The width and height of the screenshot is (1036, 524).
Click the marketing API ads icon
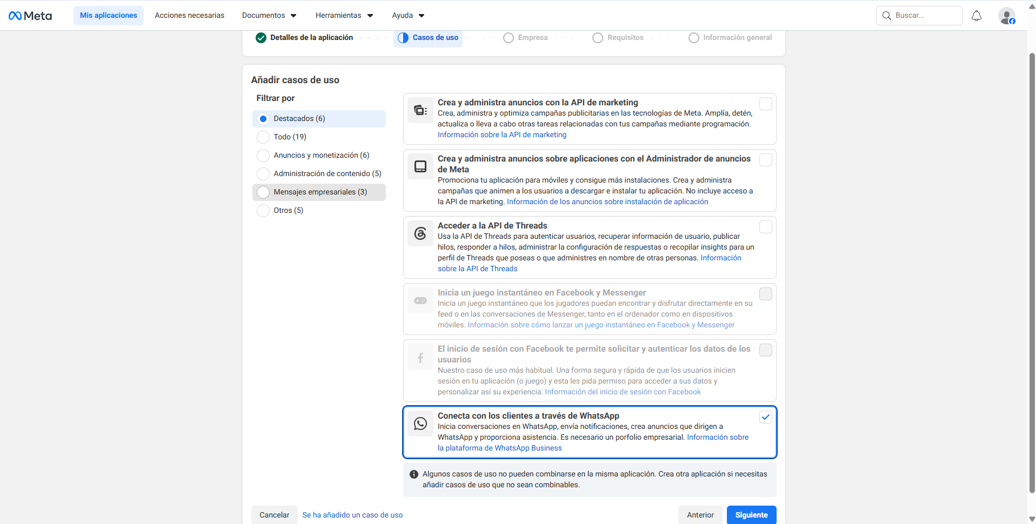(x=420, y=110)
